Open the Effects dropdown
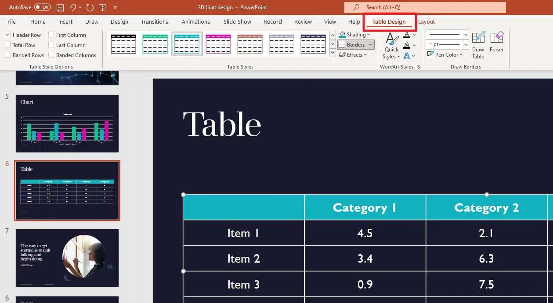The image size is (553, 303). [x=354, y=55]
